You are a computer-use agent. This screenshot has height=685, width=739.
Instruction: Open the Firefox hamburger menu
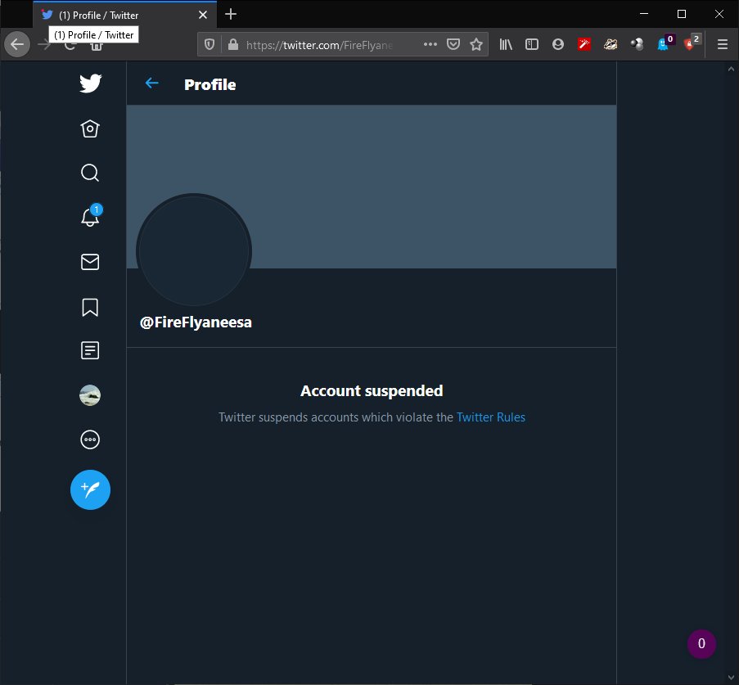point(722,44)
